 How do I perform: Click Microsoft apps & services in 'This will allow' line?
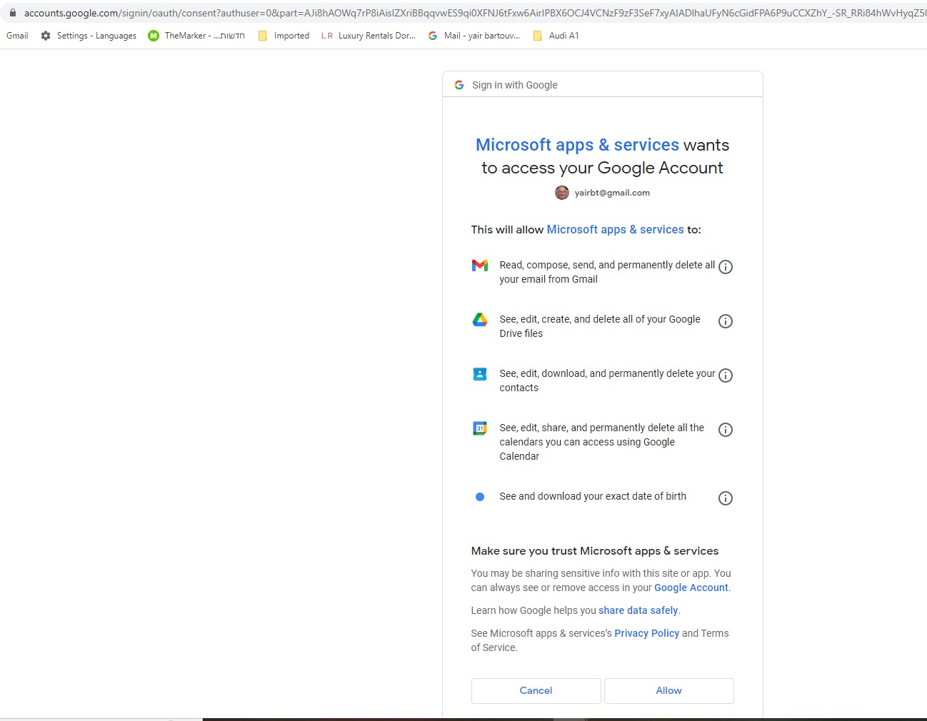coord(615,230)
